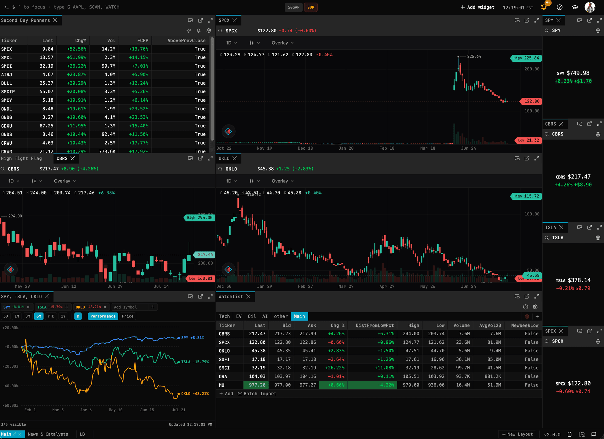The height and width of the screenshot is (439, 604).
Task: Open notifications bell in top bar
Action: [x=544, y=7]
